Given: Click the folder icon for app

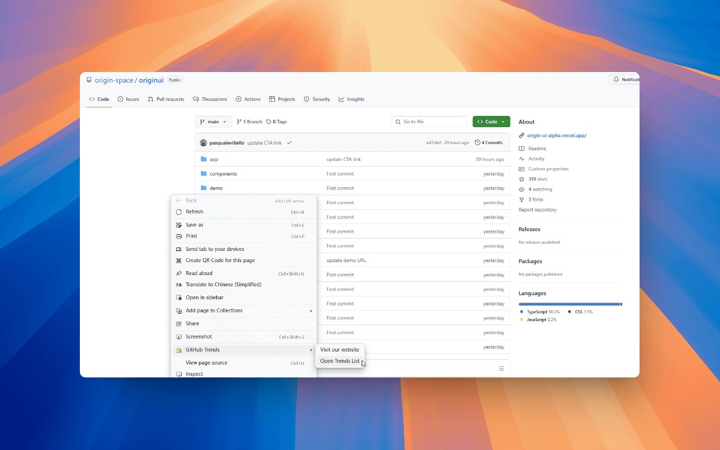Looking at the screenshot, I should tap(204, 159).
